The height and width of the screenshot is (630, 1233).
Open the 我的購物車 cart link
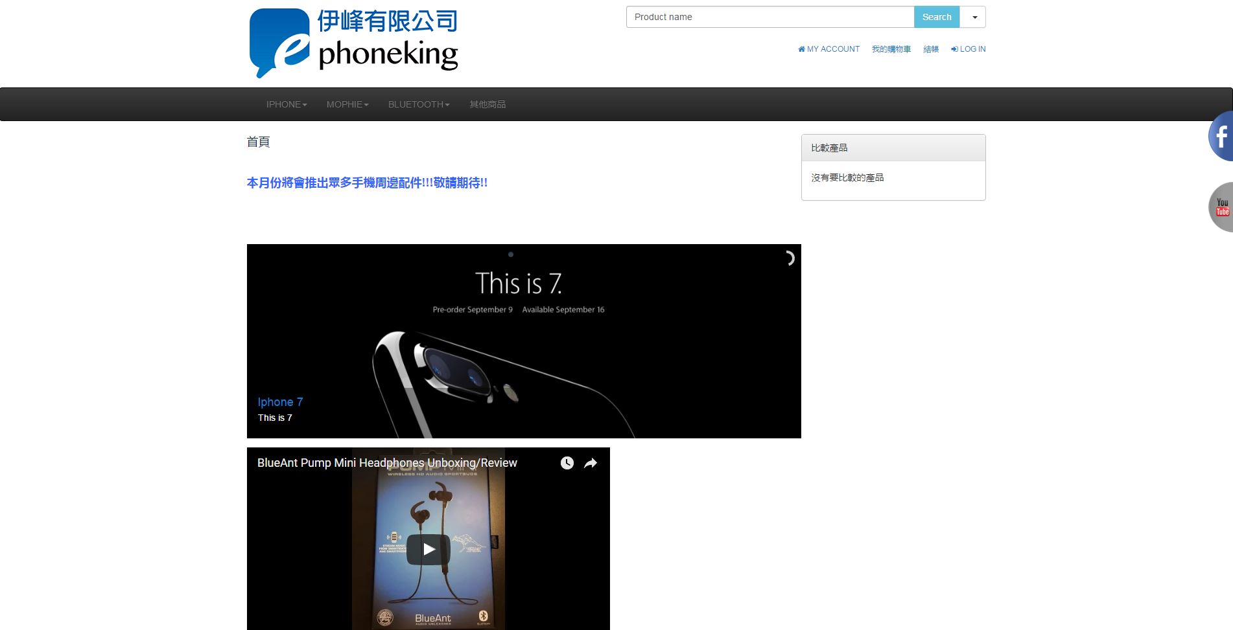click(x=891, y=49)
